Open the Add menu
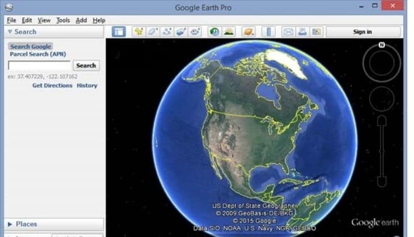The image size is (414, 237). (x=81, y=20)
